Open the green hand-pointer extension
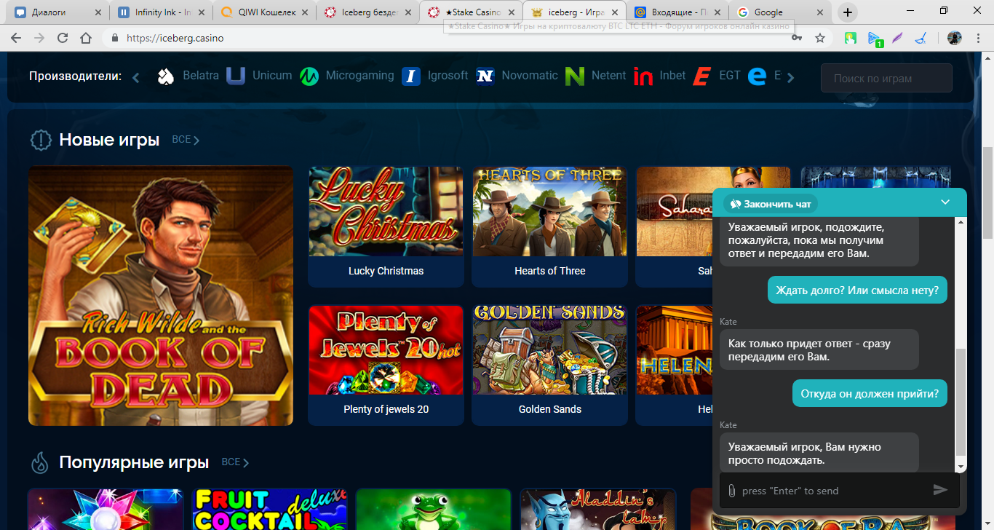Screen dimensions: 994x530 coord(851,38)
